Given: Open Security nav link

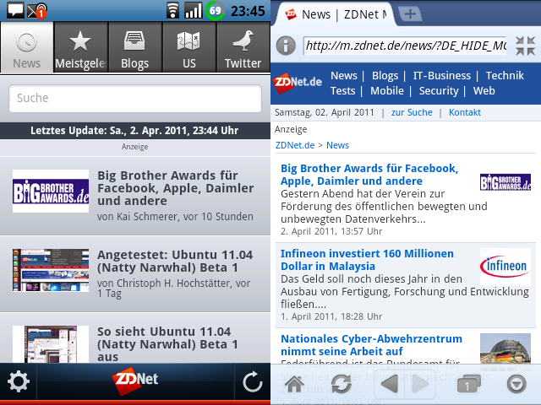Looking at the screenshot, I should point(439,91).
